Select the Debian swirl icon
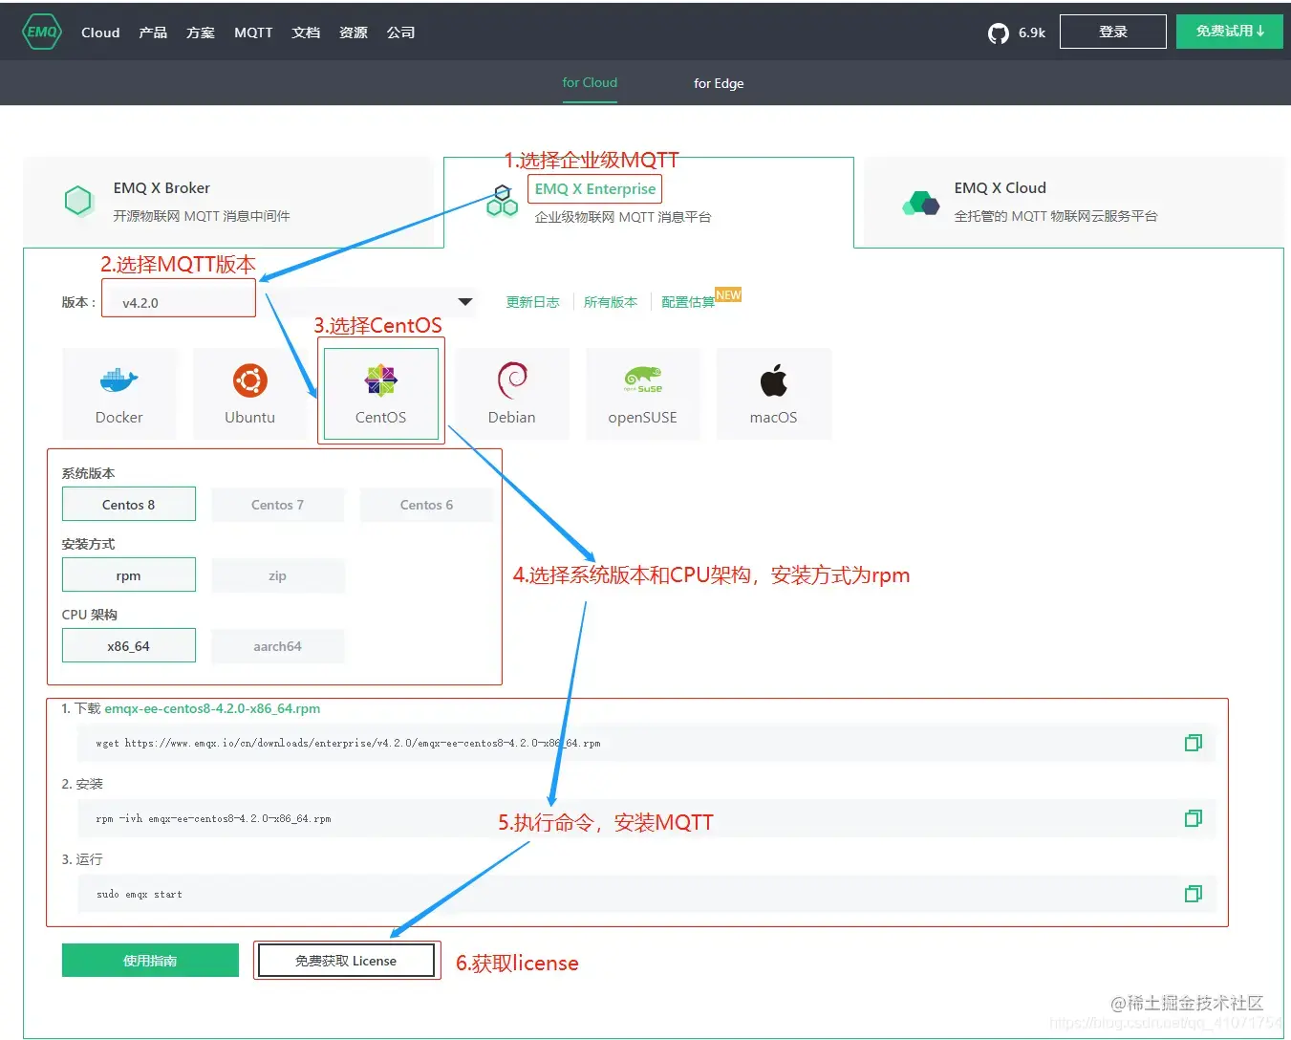 coord(512,380)
